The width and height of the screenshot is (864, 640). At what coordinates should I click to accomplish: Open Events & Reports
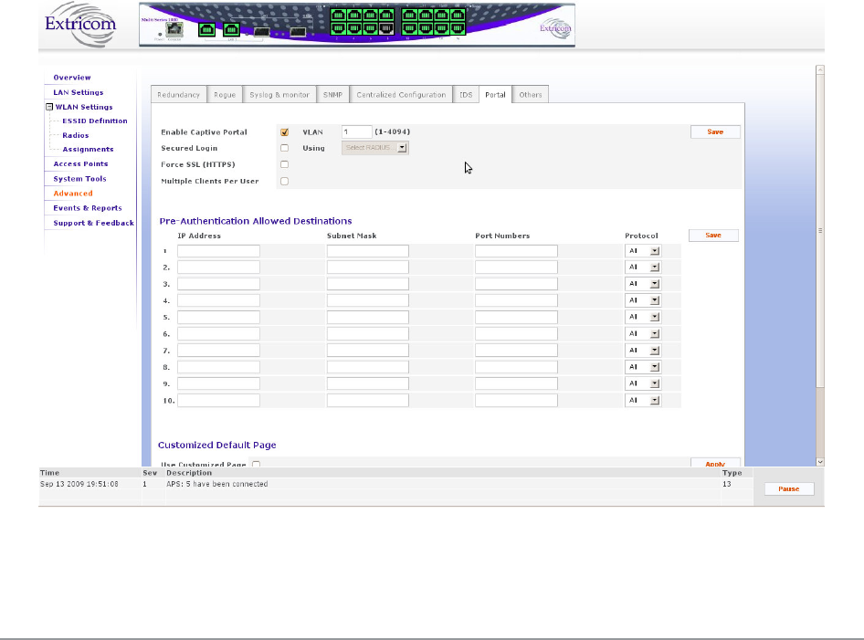[x=88, y=208]
